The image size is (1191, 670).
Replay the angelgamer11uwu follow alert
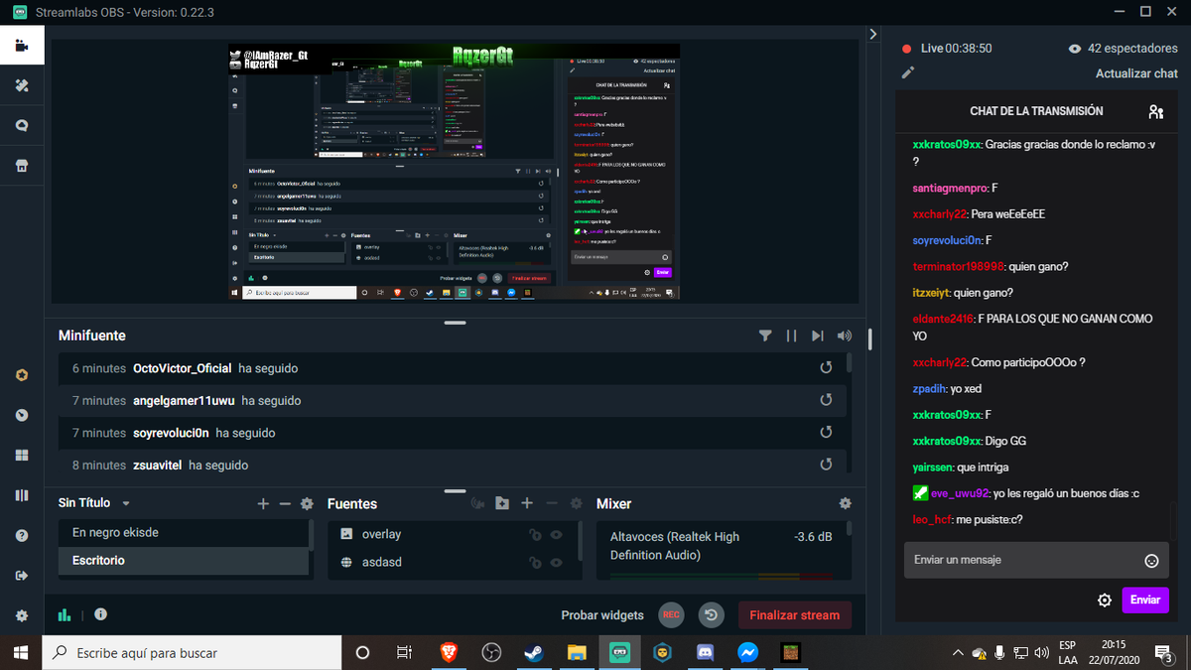point(826,400)
